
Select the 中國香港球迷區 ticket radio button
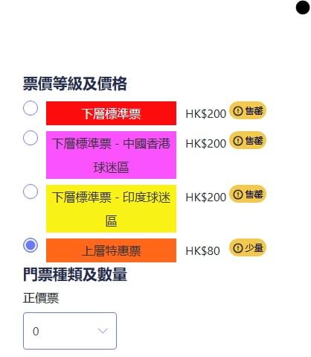pyautogui.click(x=31, y=138)
